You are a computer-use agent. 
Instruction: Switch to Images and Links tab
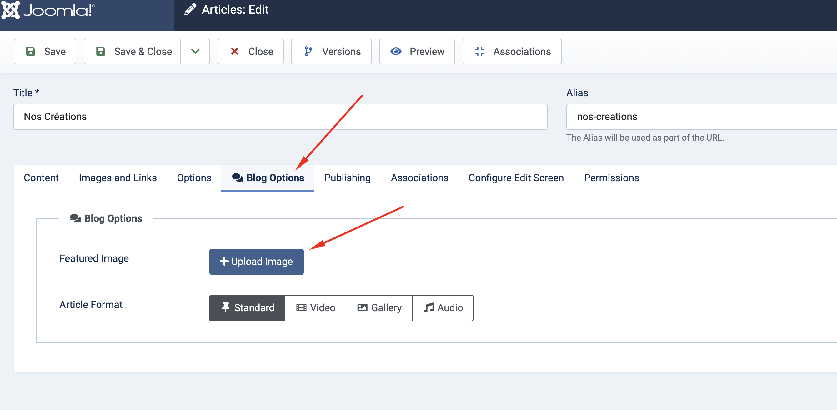[x=118, y=178]
